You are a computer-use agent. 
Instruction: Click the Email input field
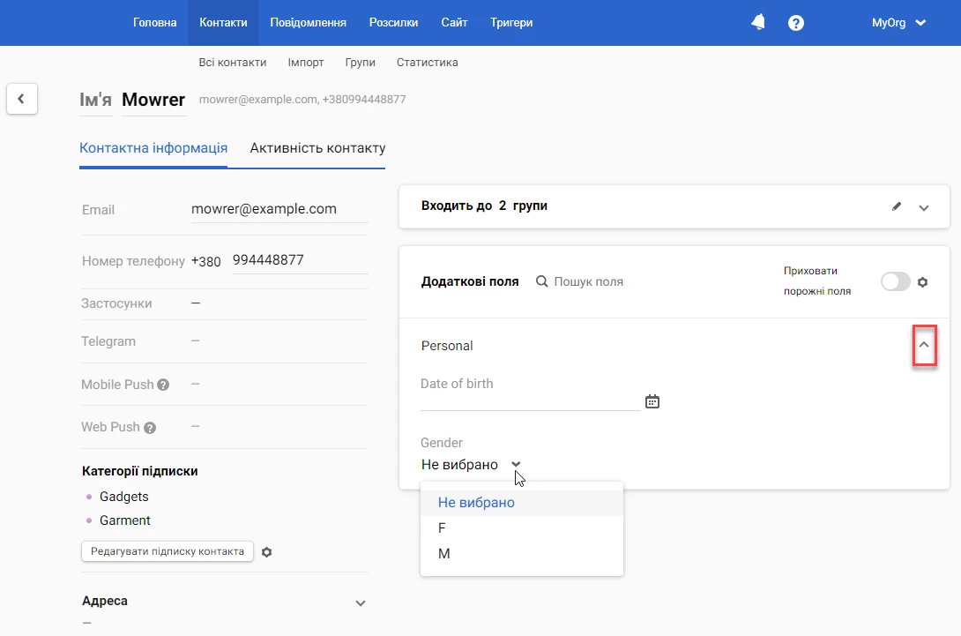tap(279, 209)
